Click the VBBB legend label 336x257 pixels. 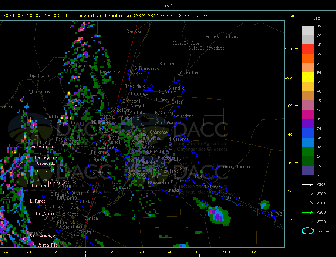pyautogui.click(x=321, y=222)
